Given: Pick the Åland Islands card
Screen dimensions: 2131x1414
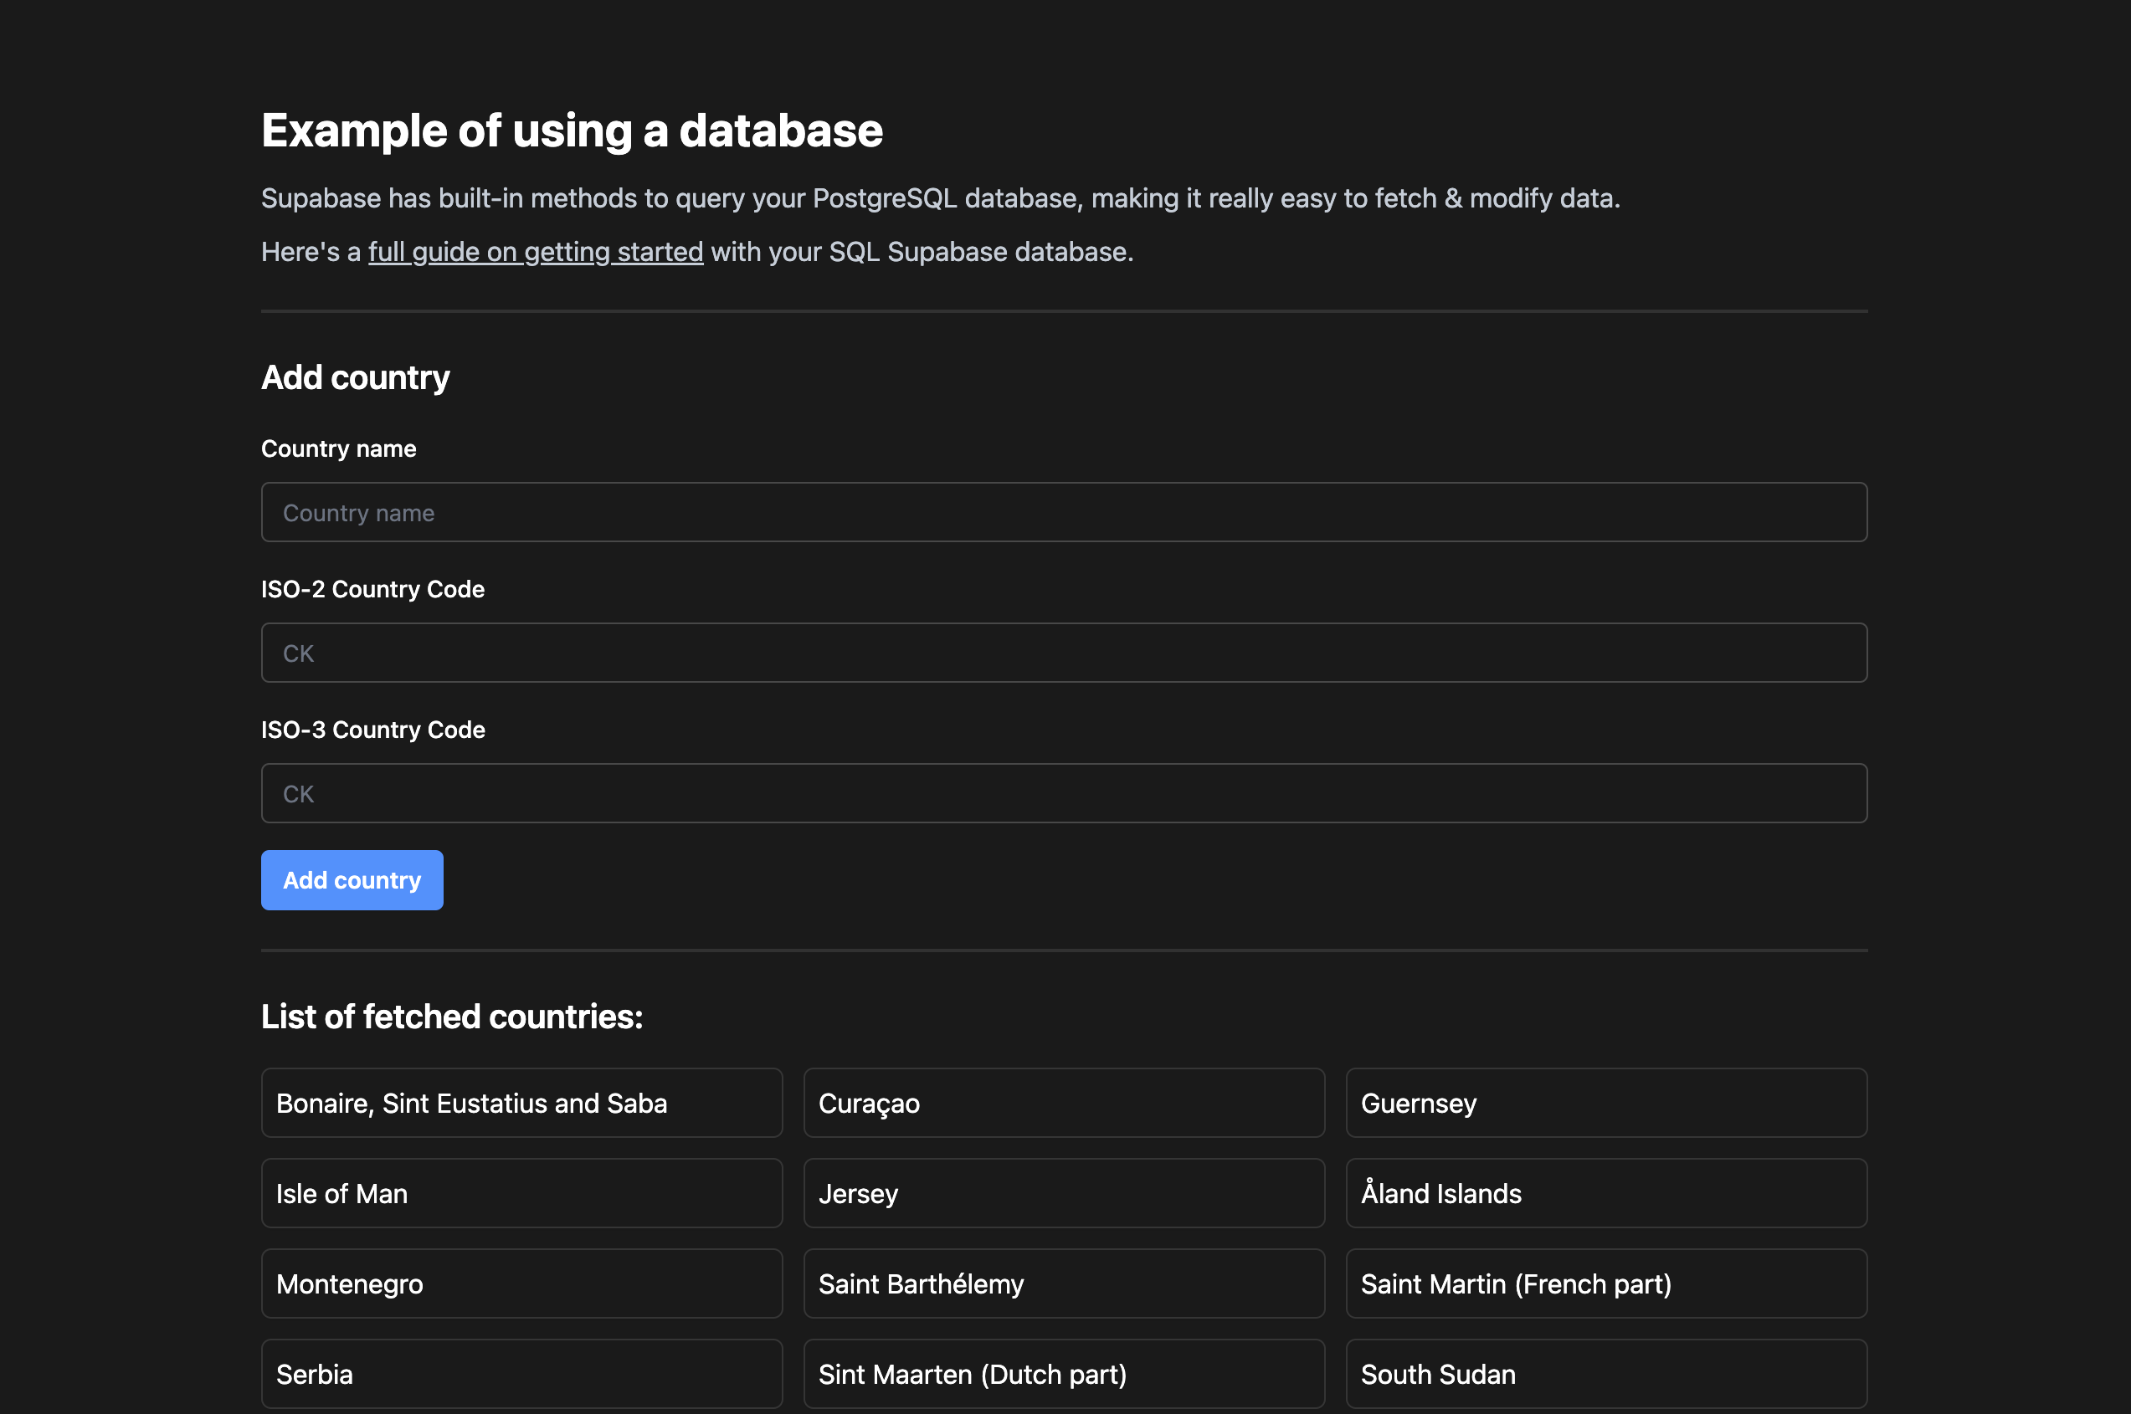Looking at the screenshot, I should 1606,1193.
